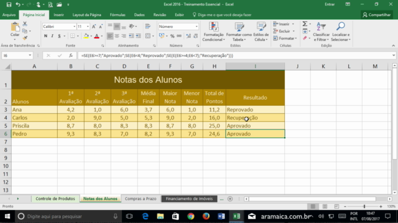Add a new sheet with plus button
This screenshot has width=398, height=223.
coord(230,199)
